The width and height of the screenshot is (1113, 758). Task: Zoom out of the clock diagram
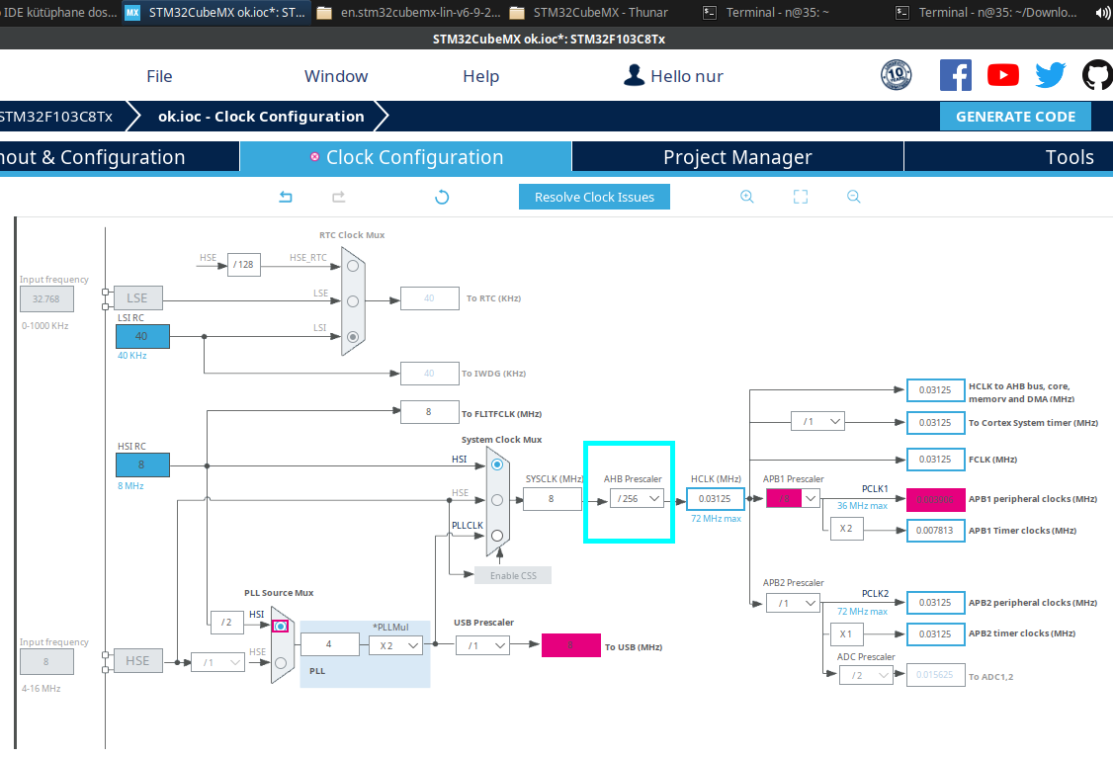point(854,197)
